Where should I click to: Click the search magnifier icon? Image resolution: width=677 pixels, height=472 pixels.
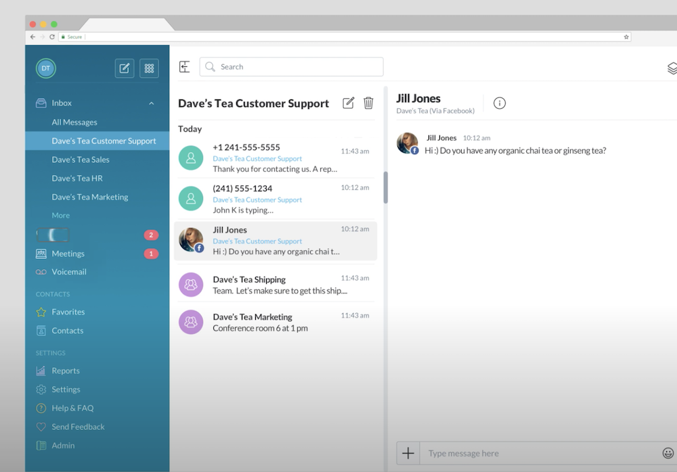click(x=211, y=67)
